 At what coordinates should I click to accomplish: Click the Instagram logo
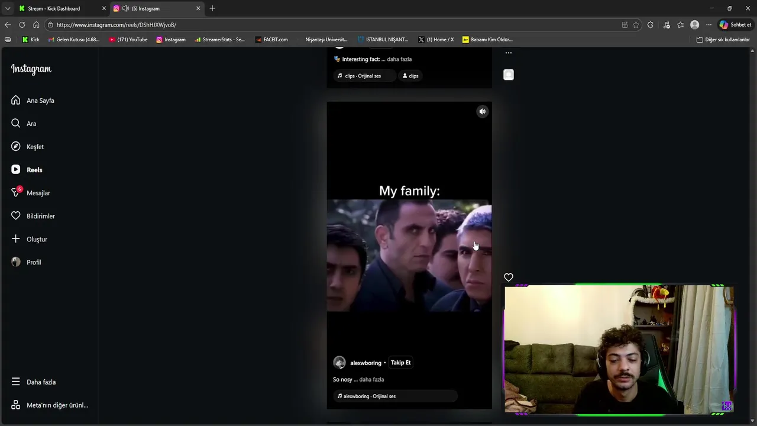(x=31, y=69)
